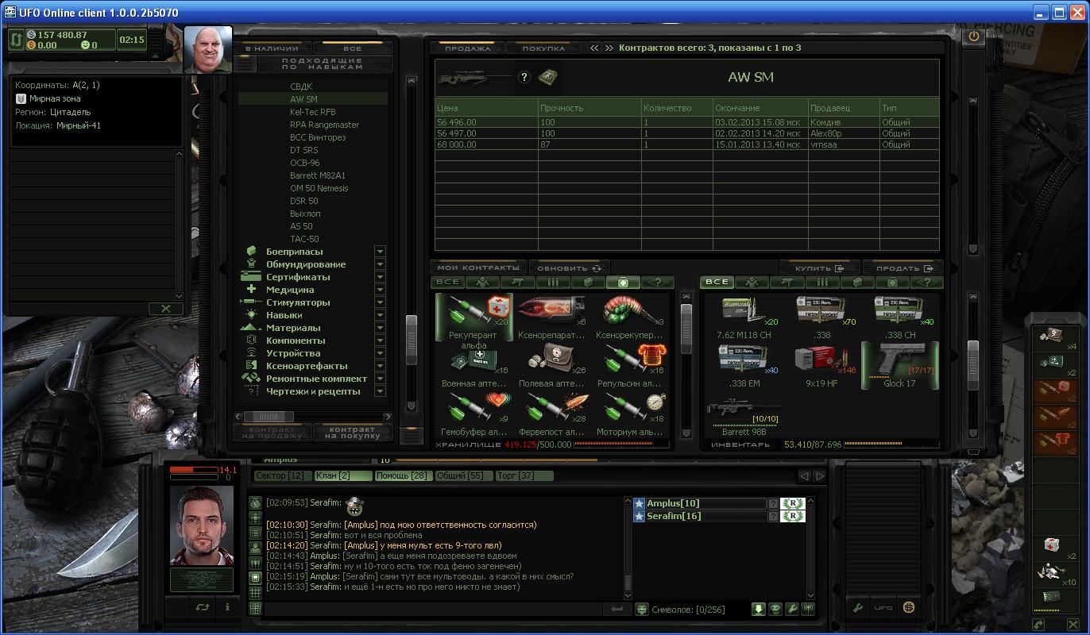The image size is (1090, 635).
Task: Click the star icon beside Amplus[10]
Action: pos(639,503)
